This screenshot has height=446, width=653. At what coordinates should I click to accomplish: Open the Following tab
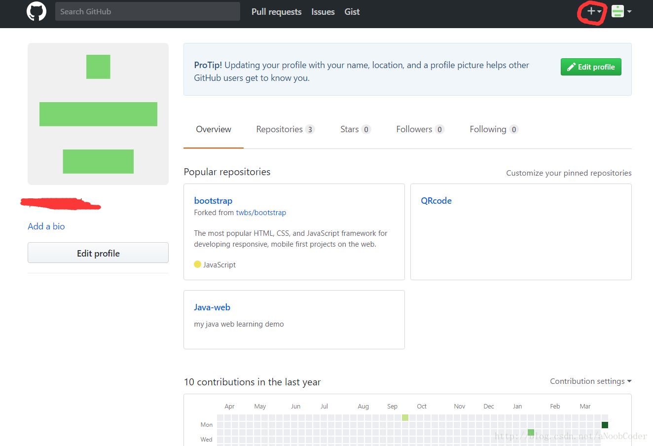(494, 129)
